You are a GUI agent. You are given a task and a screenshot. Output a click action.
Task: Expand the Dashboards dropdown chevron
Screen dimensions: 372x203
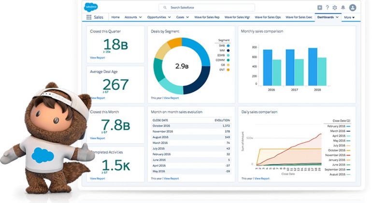click(x=337, y=17)
